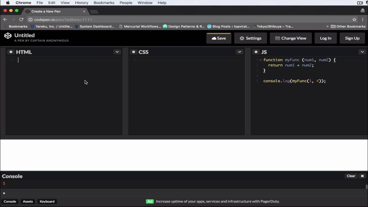Click the site info icon in address bar
This screenshot has width=368, height=207.
[x=30, y=20]
